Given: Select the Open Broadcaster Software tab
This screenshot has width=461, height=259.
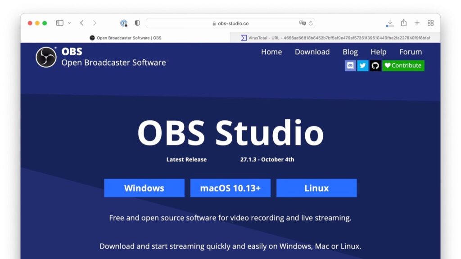Looking at the screenshot, I should (x=126, y=38).
